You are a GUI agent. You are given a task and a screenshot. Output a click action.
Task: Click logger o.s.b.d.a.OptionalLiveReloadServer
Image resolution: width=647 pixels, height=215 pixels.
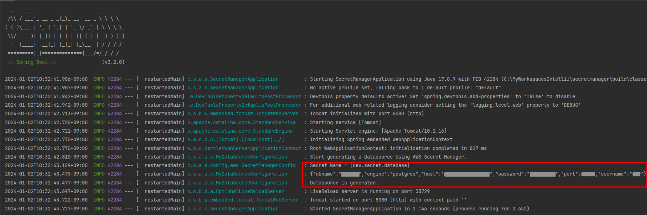[236, 192]
